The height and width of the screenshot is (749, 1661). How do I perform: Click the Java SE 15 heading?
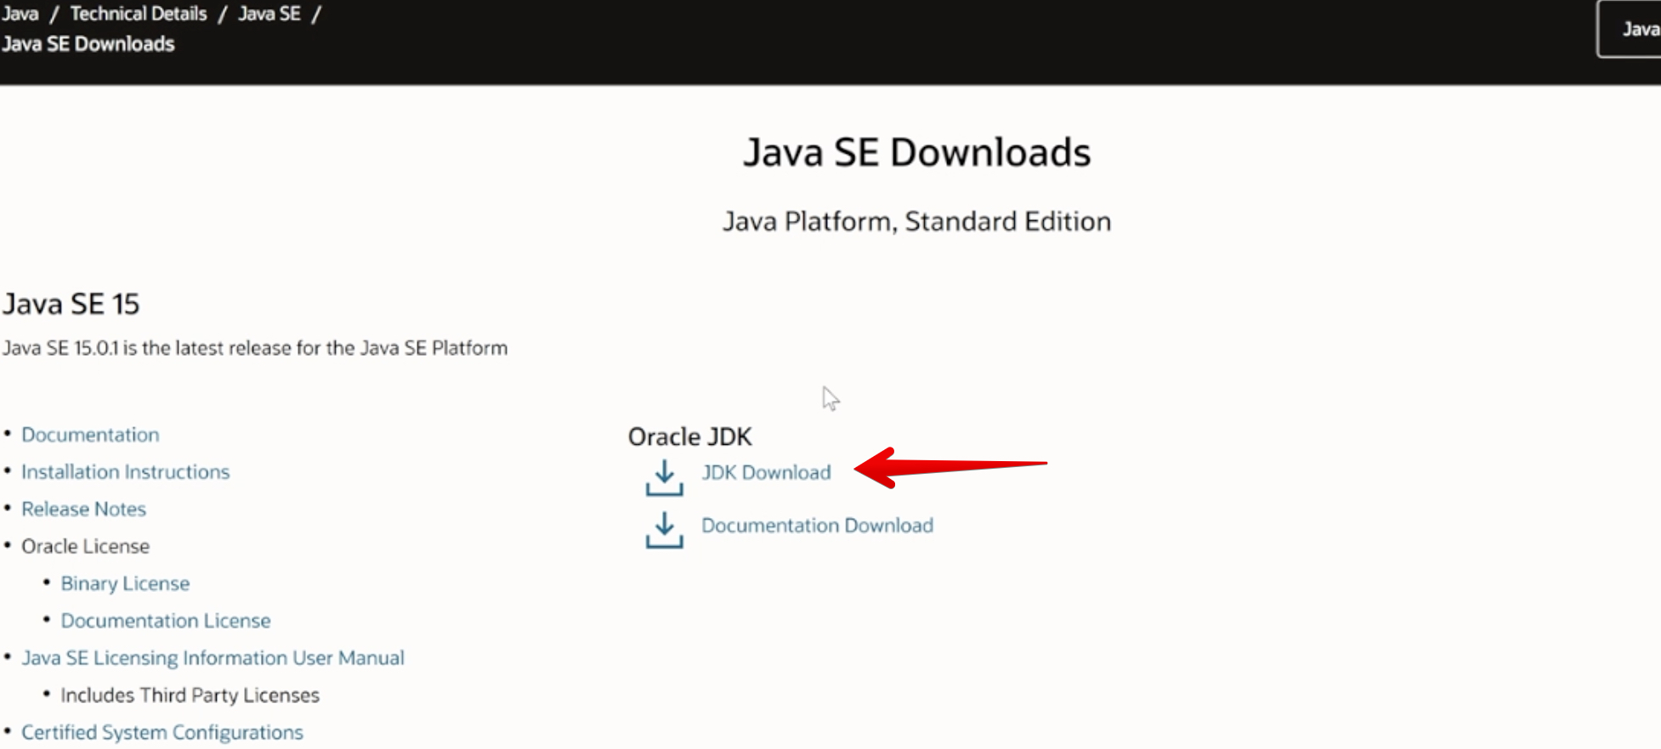tap(71, 304)
